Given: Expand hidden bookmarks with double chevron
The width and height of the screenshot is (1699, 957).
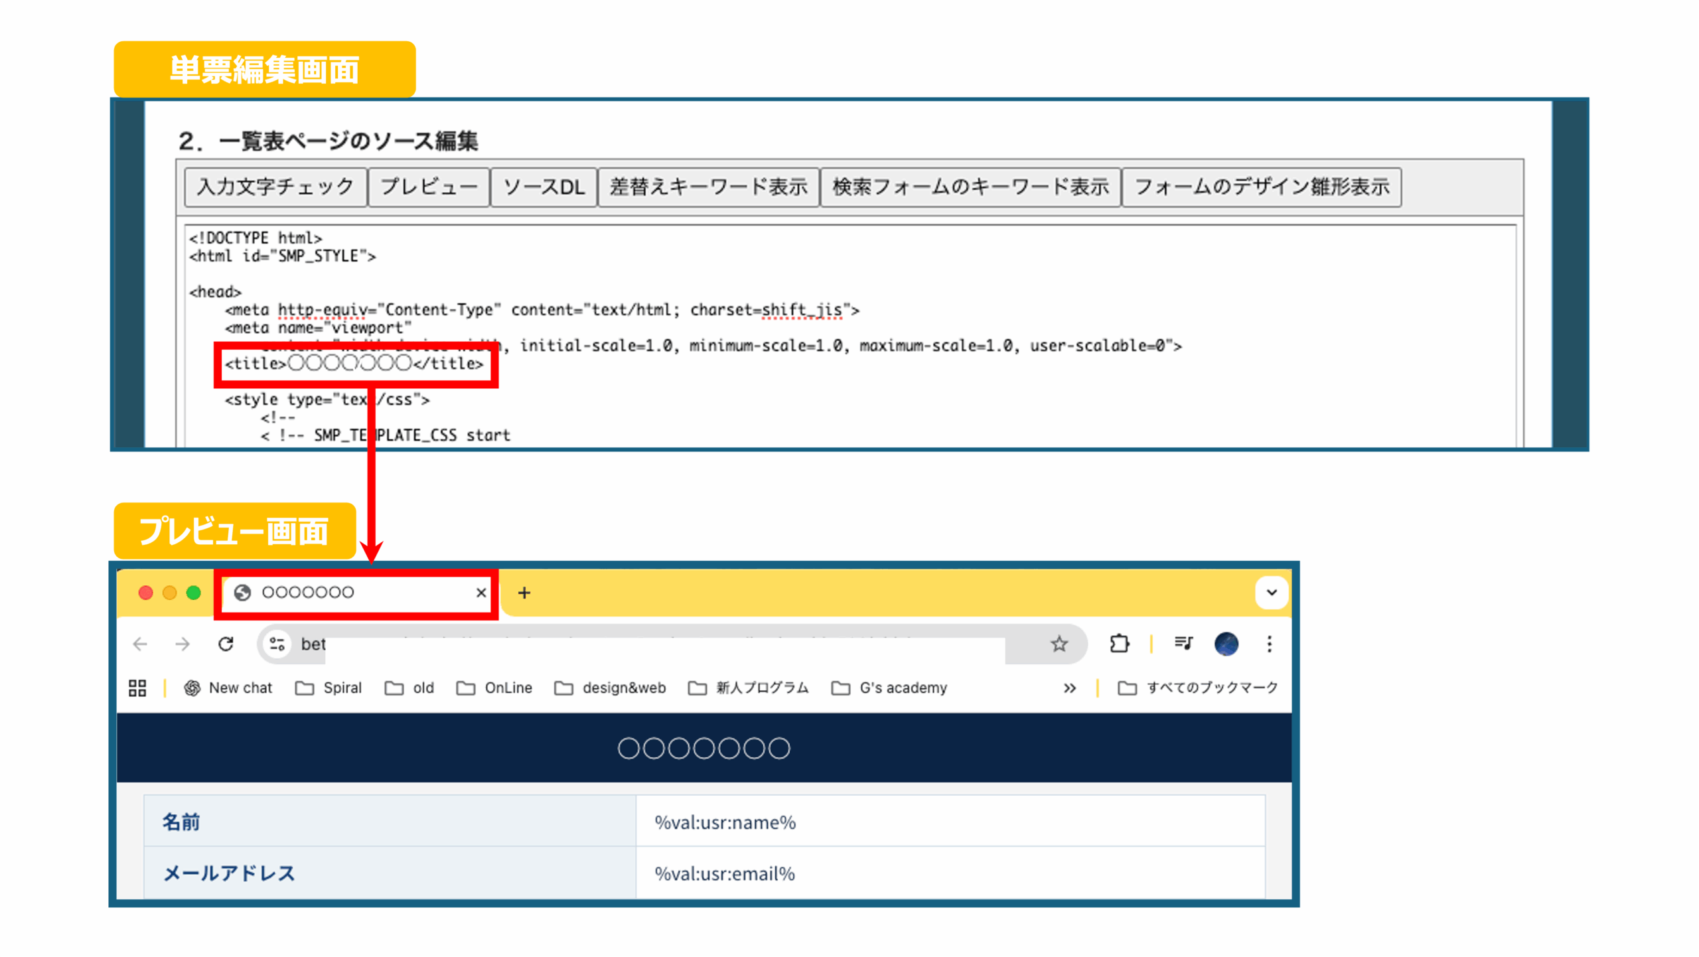Looking at the screenshot, I should click(1069, 688).
